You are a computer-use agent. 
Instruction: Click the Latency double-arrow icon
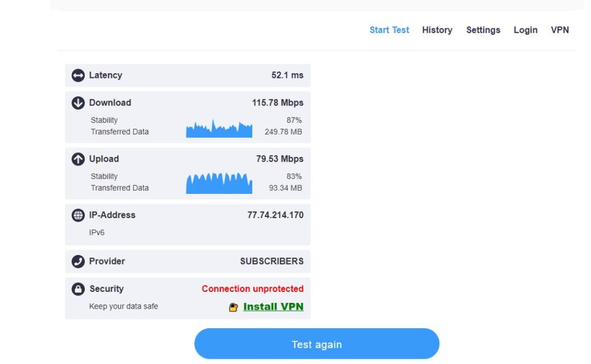point(78,75)
